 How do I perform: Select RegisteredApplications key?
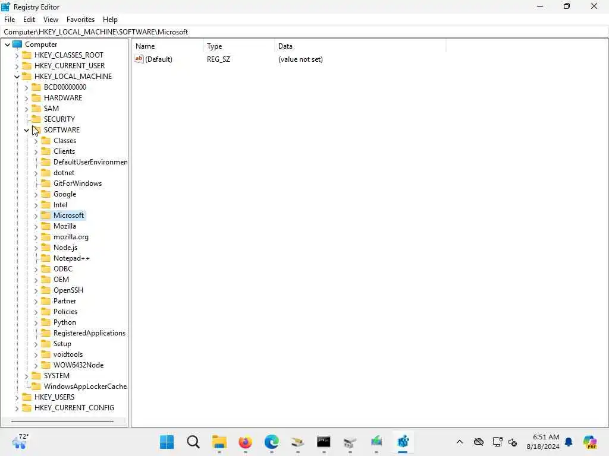click(x=89, y=333)
